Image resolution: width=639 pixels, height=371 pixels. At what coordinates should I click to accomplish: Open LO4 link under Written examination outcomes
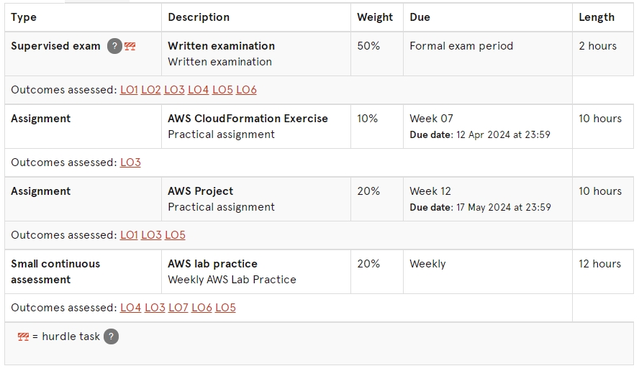point(198,90)
